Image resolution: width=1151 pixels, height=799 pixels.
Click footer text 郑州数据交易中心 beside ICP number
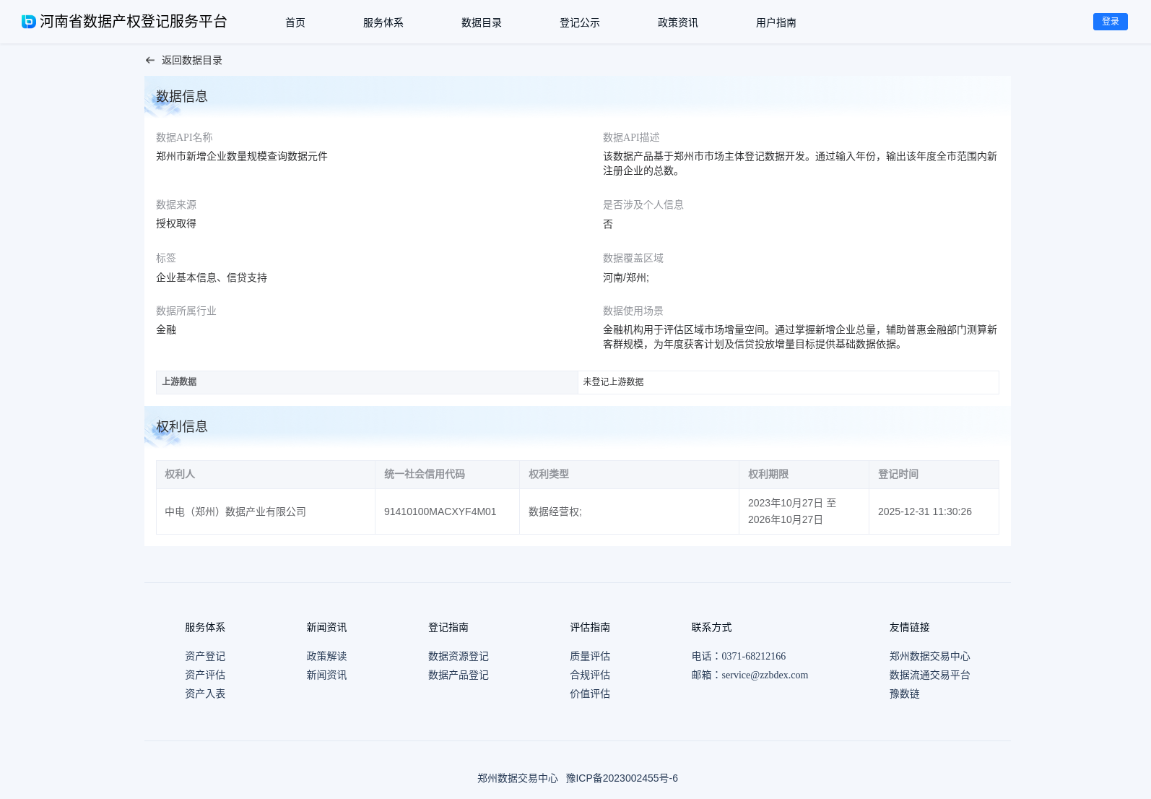point(518,778)
